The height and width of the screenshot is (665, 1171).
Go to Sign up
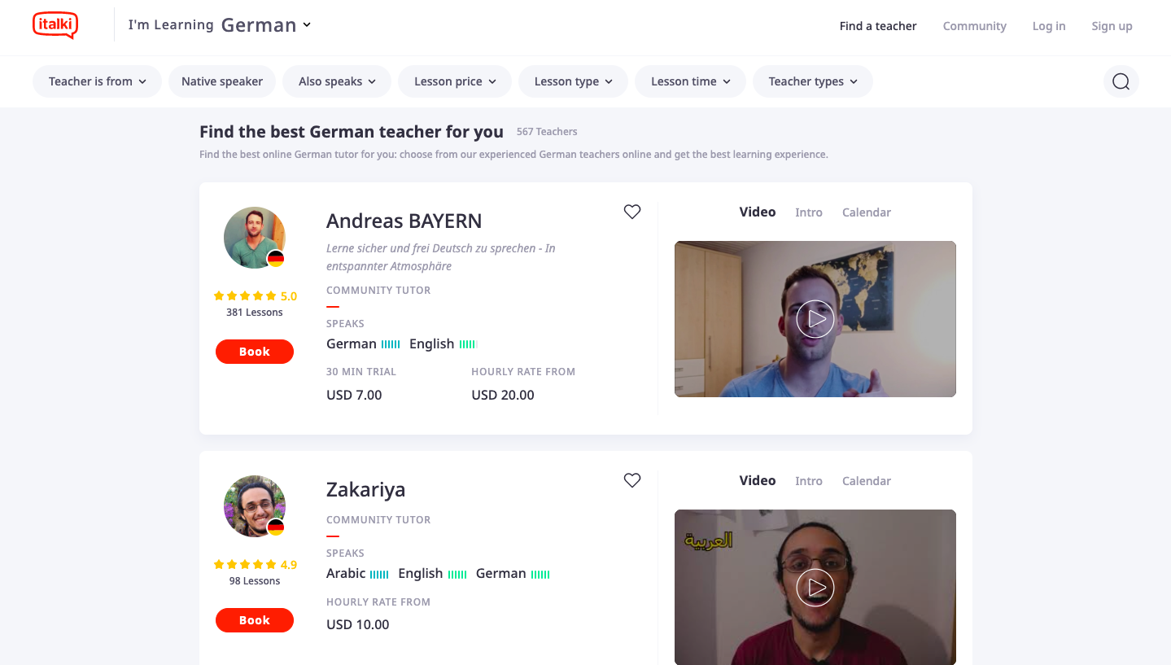click(x=1112, y=26)
